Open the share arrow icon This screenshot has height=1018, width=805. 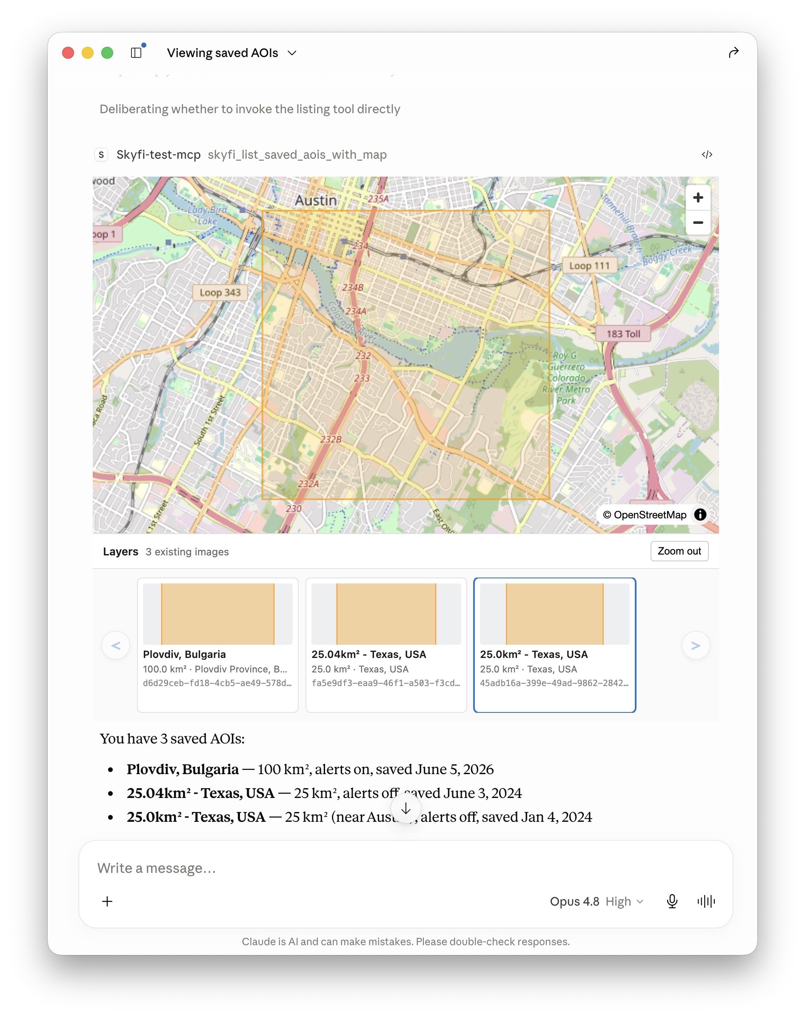pos(734,52)
